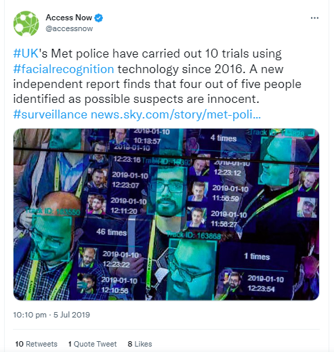Click the '4 times' label in image

coord(224,138)
